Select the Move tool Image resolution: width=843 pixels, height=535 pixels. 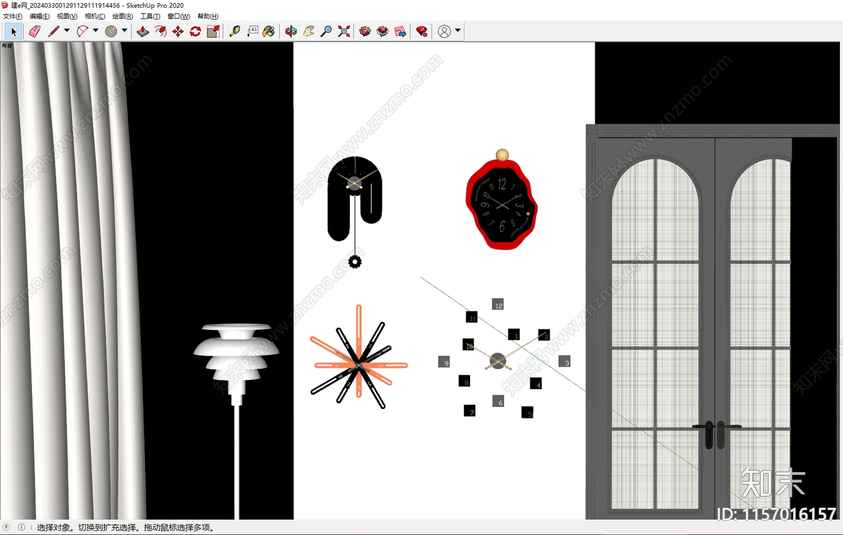[x=178, y=32]
